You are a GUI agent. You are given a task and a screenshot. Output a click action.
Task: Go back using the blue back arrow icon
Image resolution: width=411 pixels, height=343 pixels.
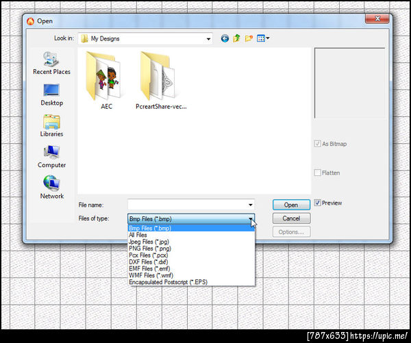point(225,38)
